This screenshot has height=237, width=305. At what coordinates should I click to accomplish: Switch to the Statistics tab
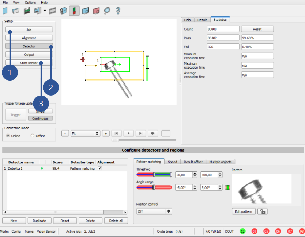[221, 20]
